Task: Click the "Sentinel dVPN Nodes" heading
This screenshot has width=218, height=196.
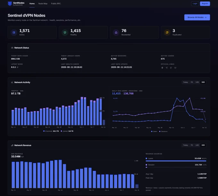Action: [x=27, y=15]
